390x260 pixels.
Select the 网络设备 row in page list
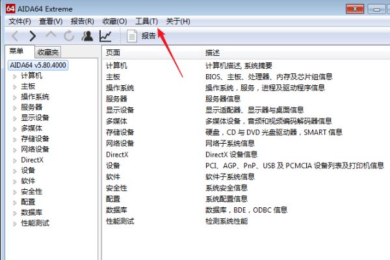click(246, 143)
